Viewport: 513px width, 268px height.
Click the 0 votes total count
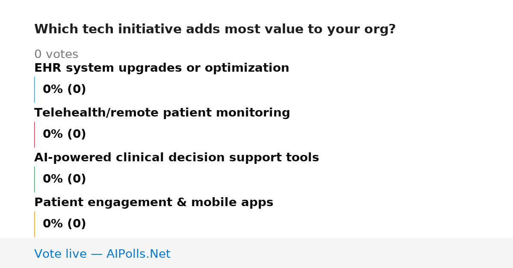(x=56, y=55)
